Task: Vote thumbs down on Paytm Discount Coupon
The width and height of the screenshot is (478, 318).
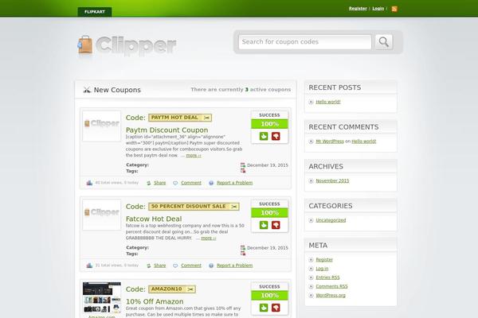Action: coord(276,136)
